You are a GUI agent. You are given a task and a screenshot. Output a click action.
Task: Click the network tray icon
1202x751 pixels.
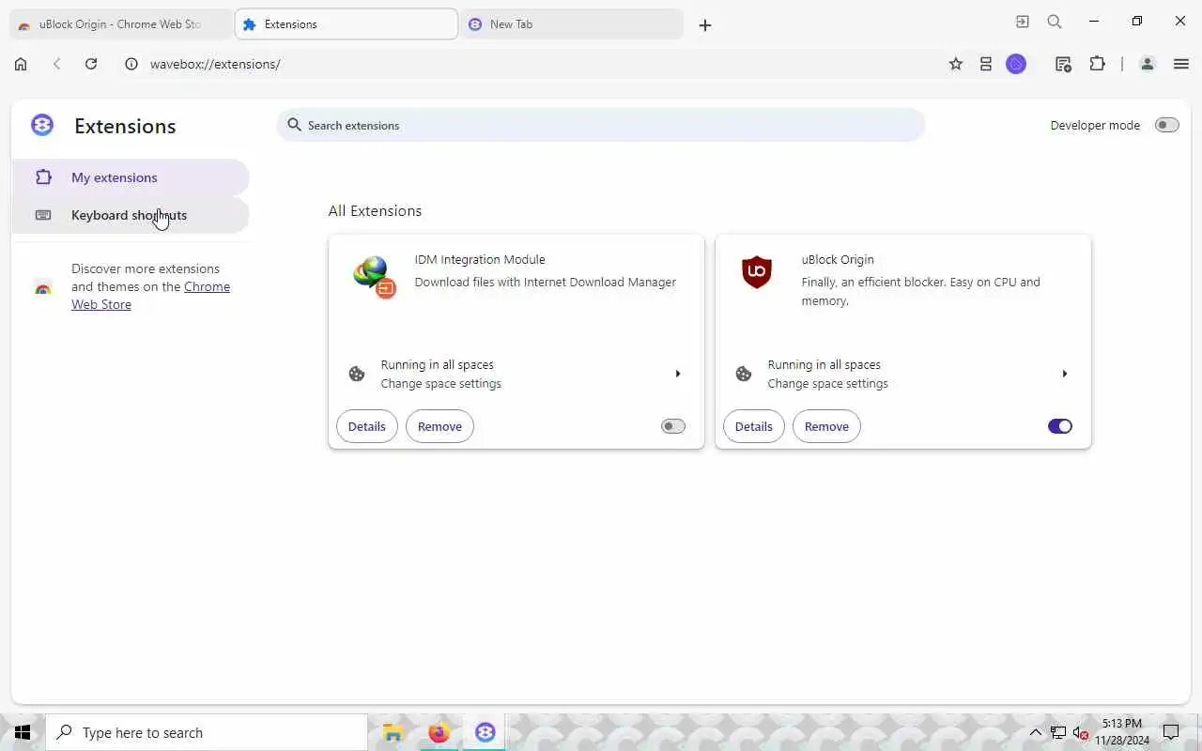pos(1058,732)
